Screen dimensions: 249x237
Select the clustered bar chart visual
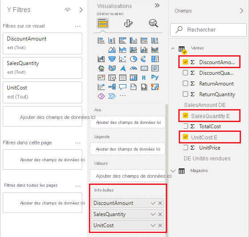(x=123, y=41)
